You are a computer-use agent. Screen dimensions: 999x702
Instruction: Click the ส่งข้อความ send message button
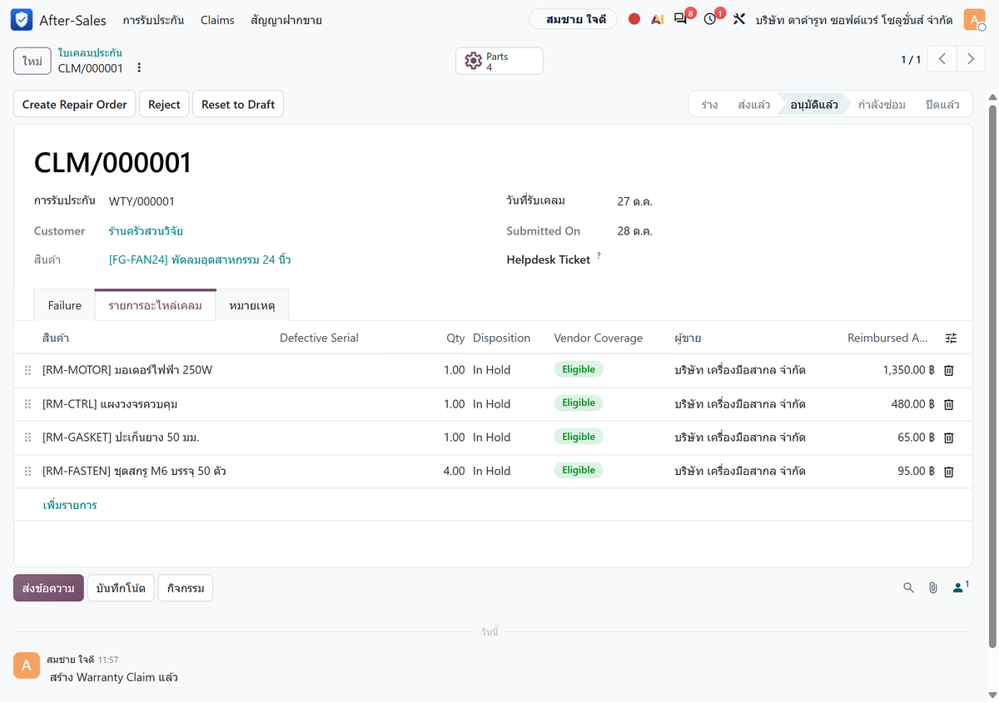(48, 588)
